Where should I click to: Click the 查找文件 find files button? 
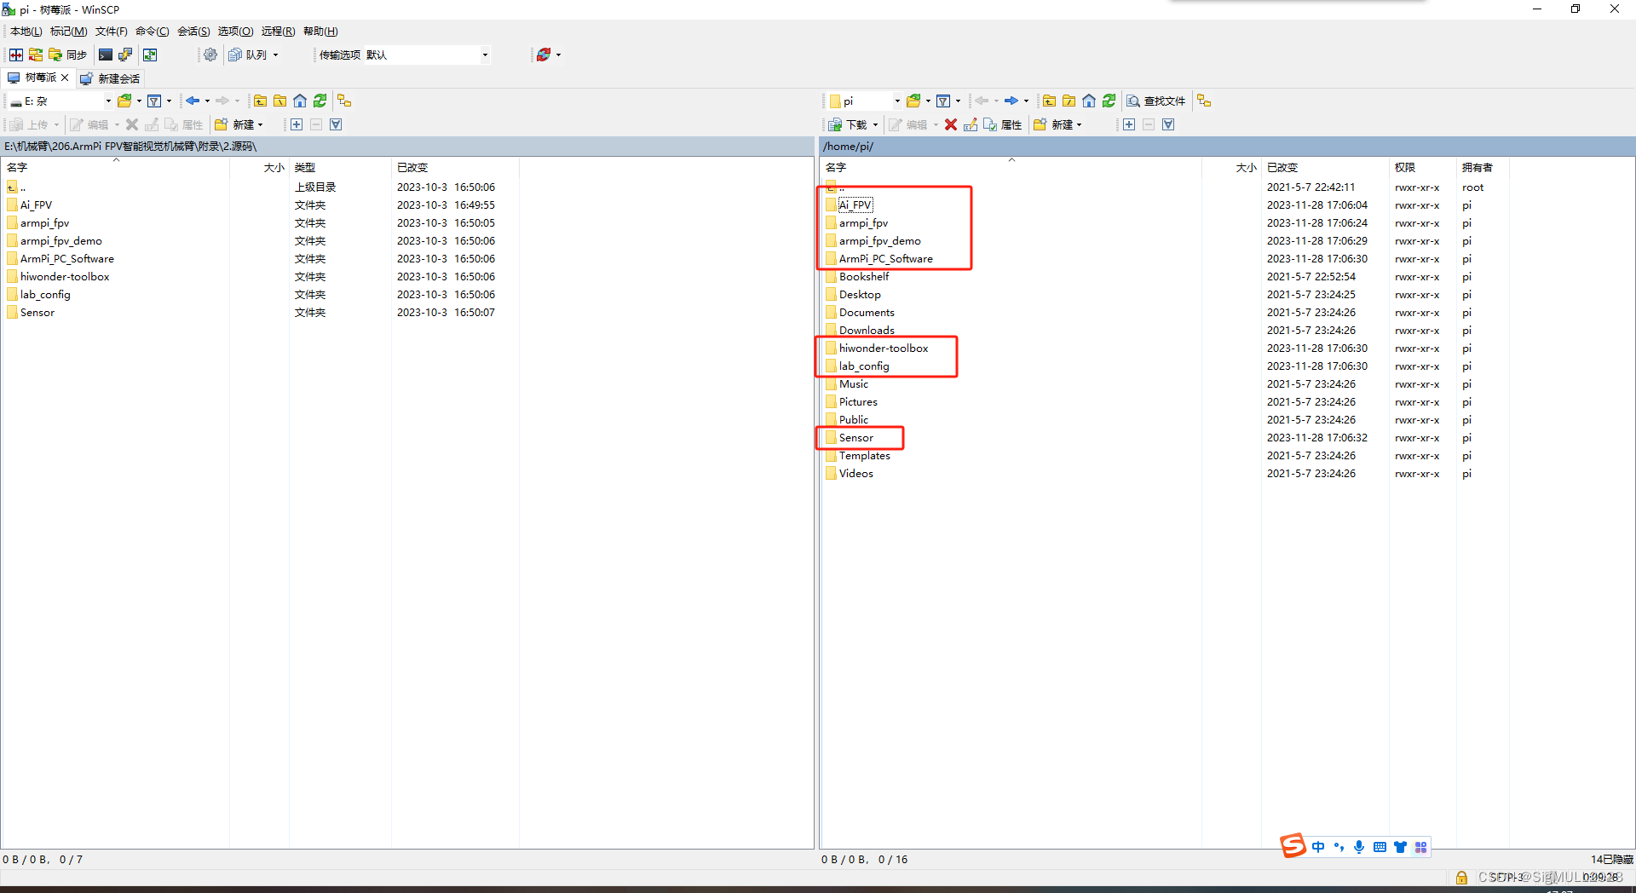1156,101
